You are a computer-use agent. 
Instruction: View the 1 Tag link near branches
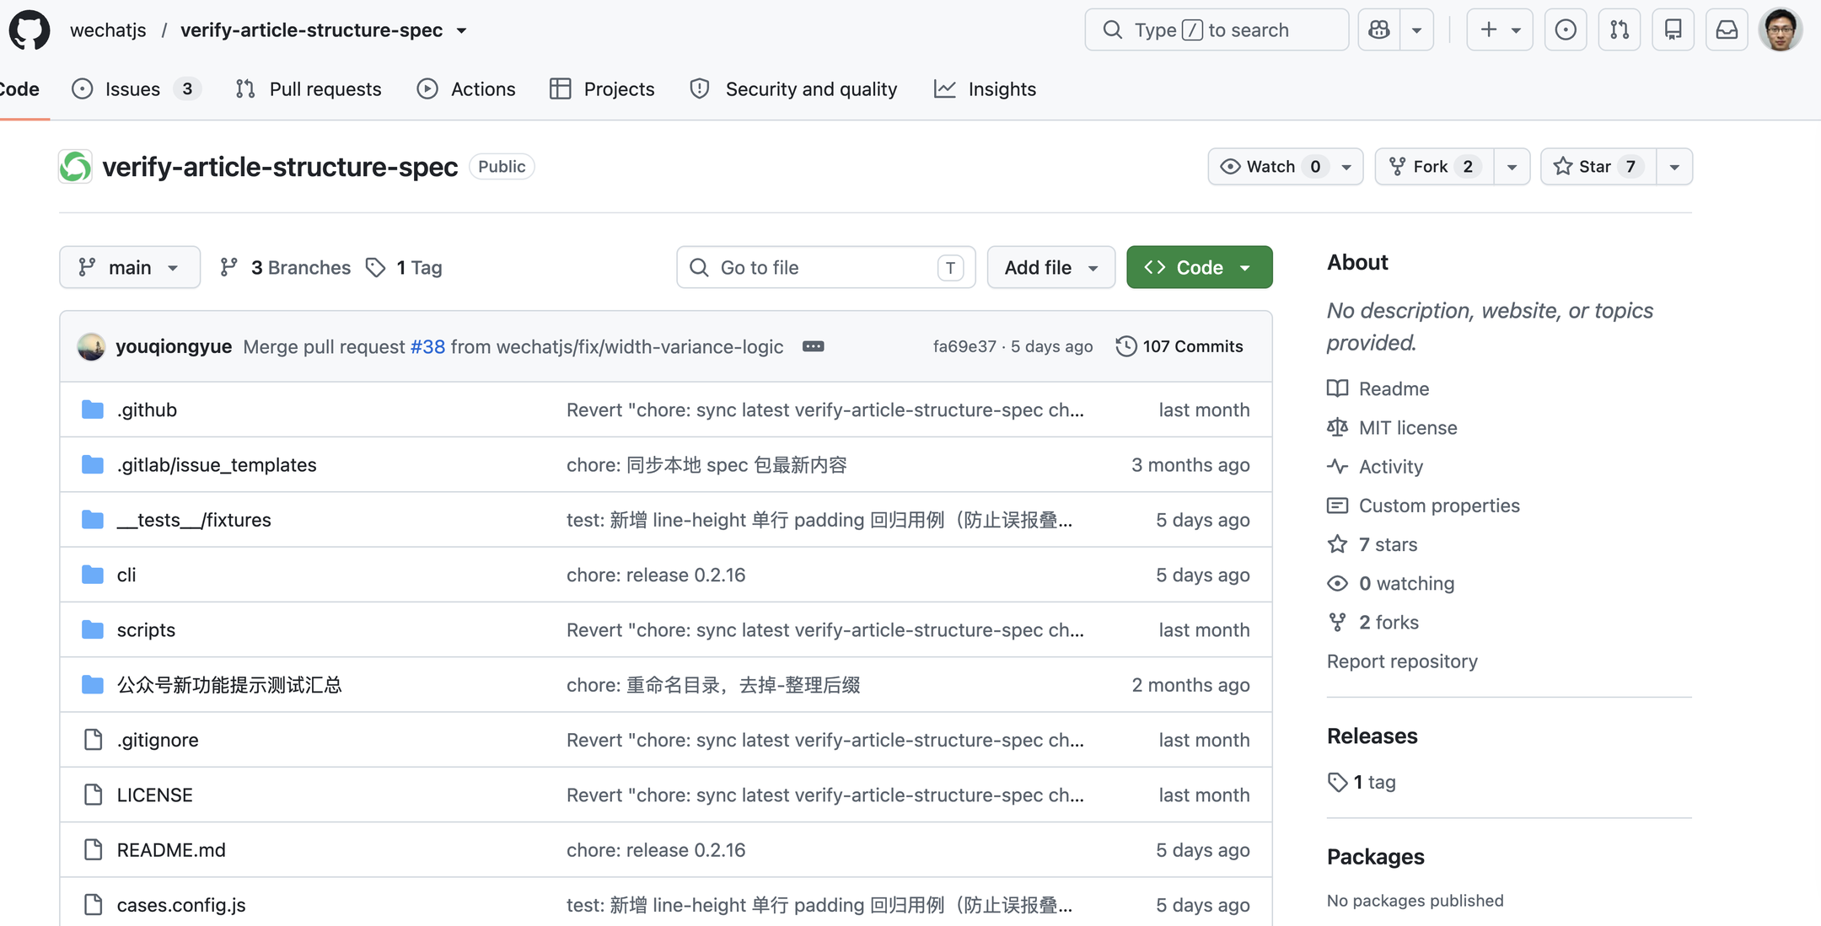tap(404, 267)
